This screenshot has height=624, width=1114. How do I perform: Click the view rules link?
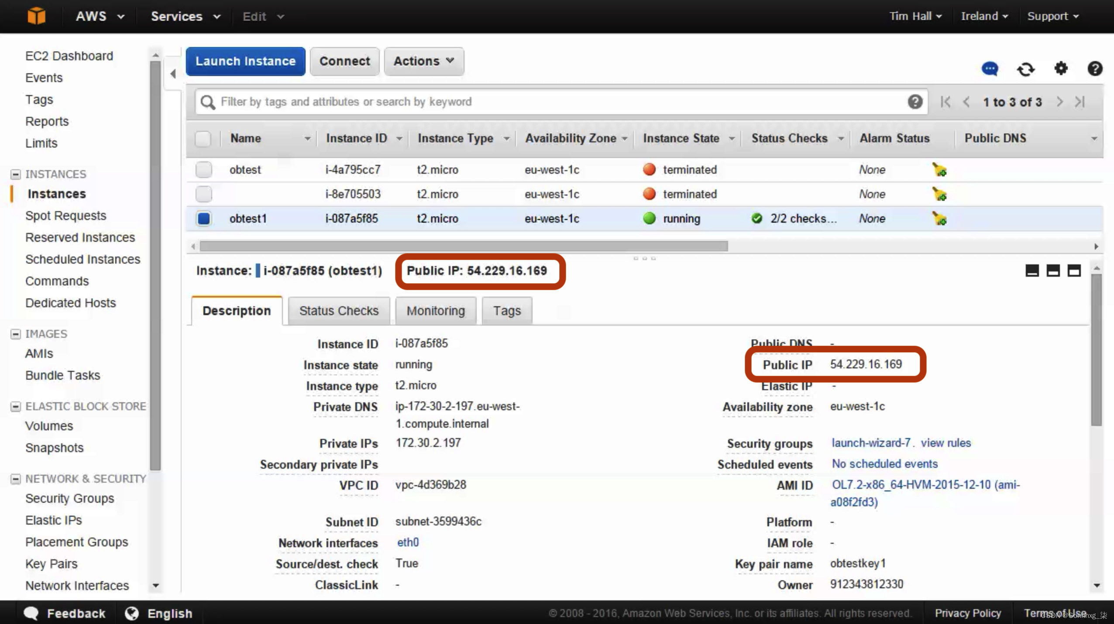tap(946, 443)
